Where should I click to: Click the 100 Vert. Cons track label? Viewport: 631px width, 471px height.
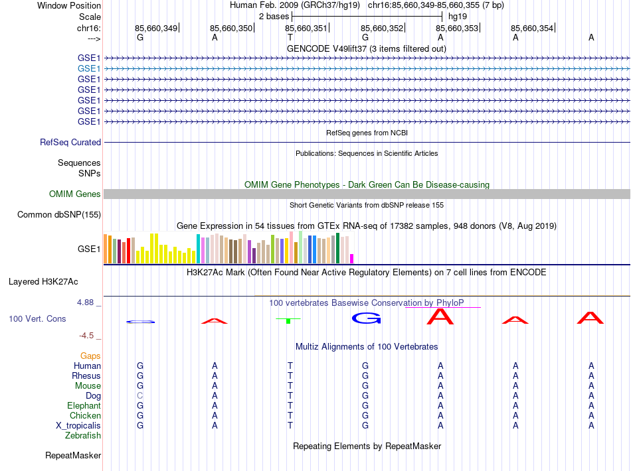coord(37,319)
